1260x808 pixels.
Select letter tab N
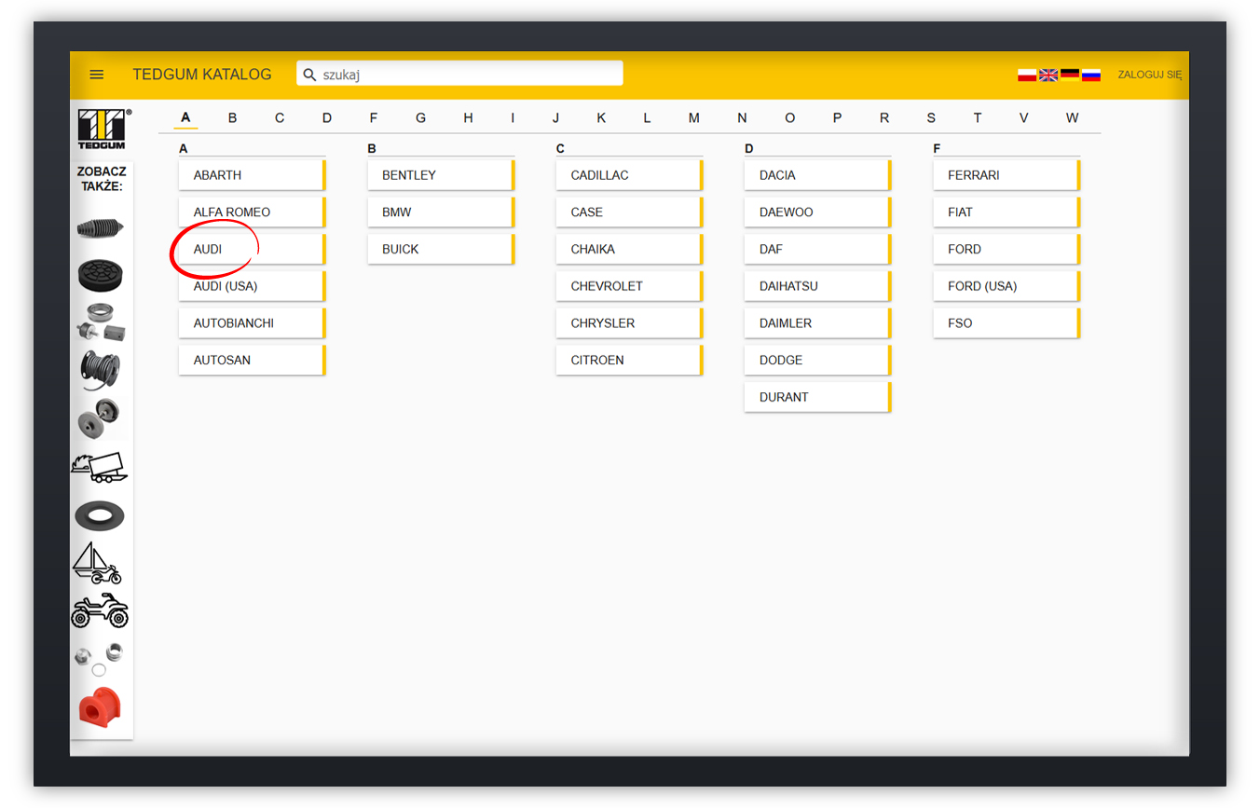click(742, 117)
